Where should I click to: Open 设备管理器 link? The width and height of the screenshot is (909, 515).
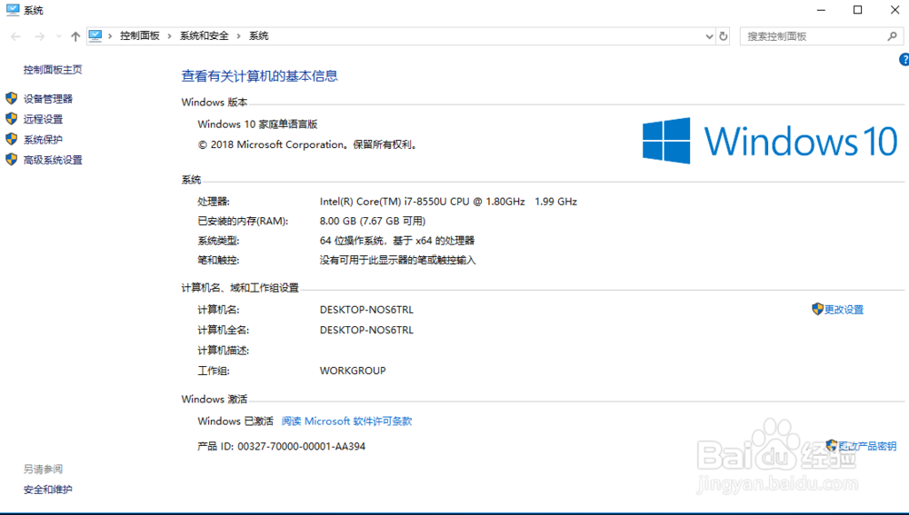click(x=48, y=98)
